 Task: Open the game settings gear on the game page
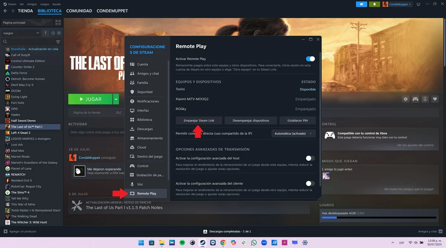[405, 99]
